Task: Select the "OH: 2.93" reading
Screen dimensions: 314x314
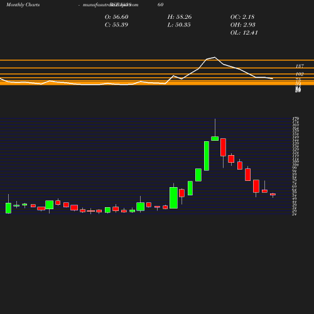Action: pyautogui.click(x=243, y=25)
